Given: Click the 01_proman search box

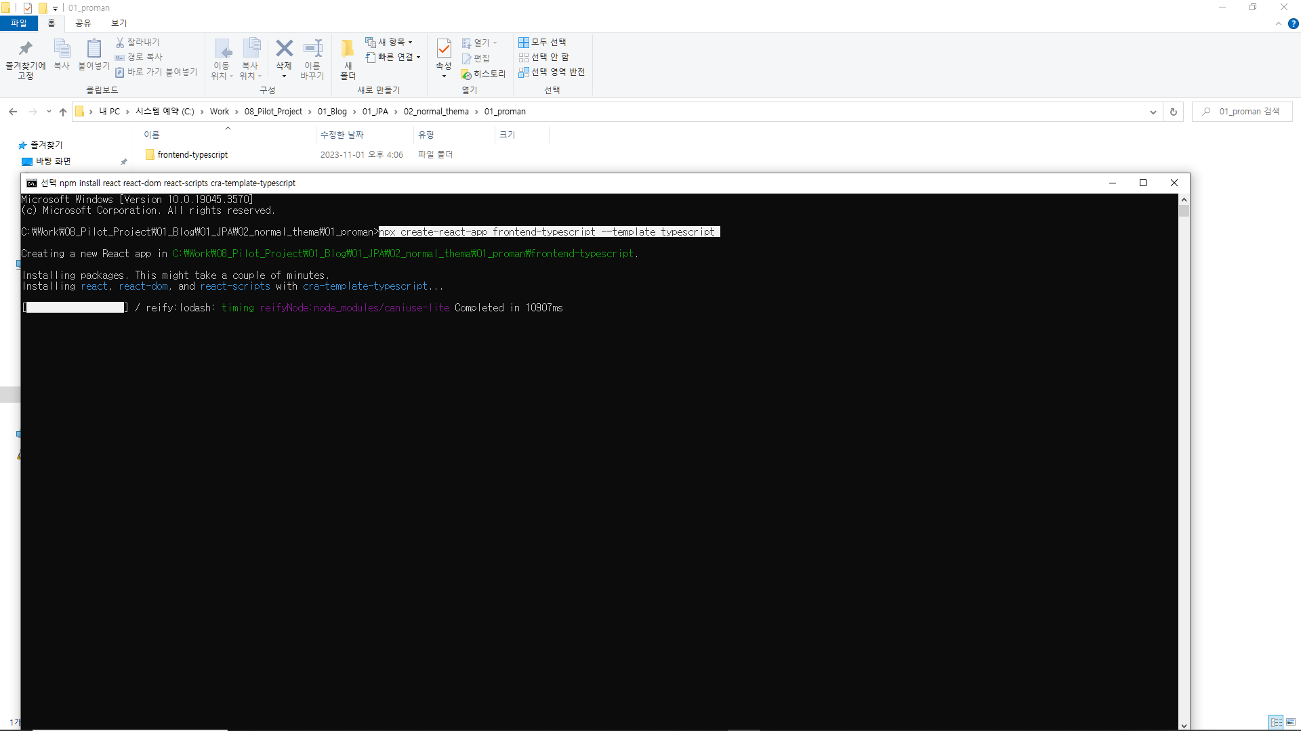Looking at the screenshot, I should pos(1248,112).
